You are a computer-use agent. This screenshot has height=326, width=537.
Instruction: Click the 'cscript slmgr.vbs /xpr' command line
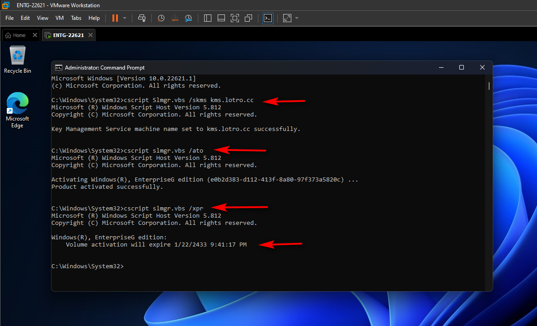tap(127, 209)
